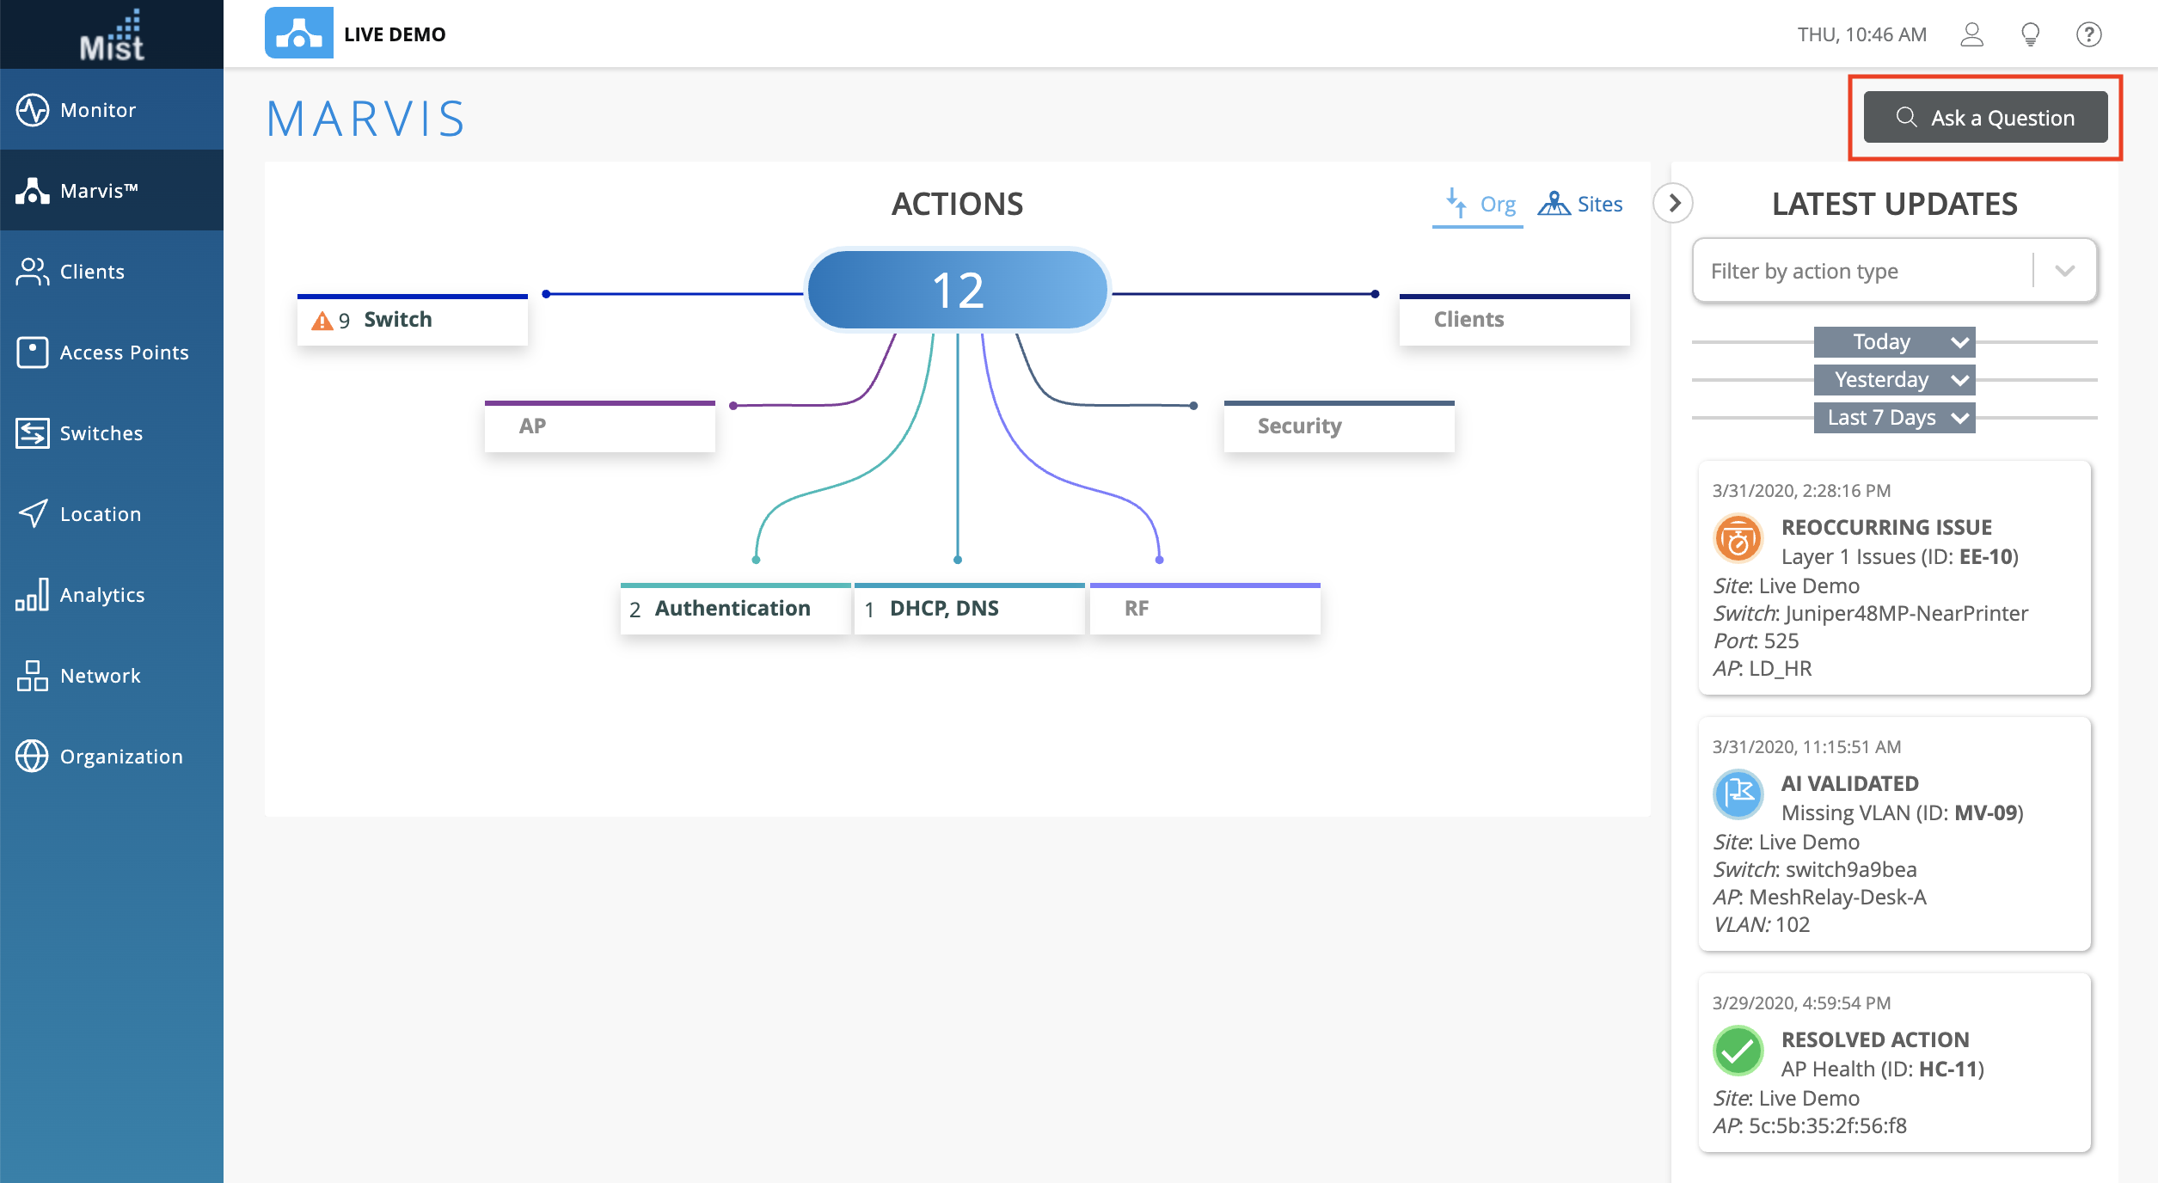
Task: Click the orange Reoccurring Issue icon
Action: point(1738,540)
